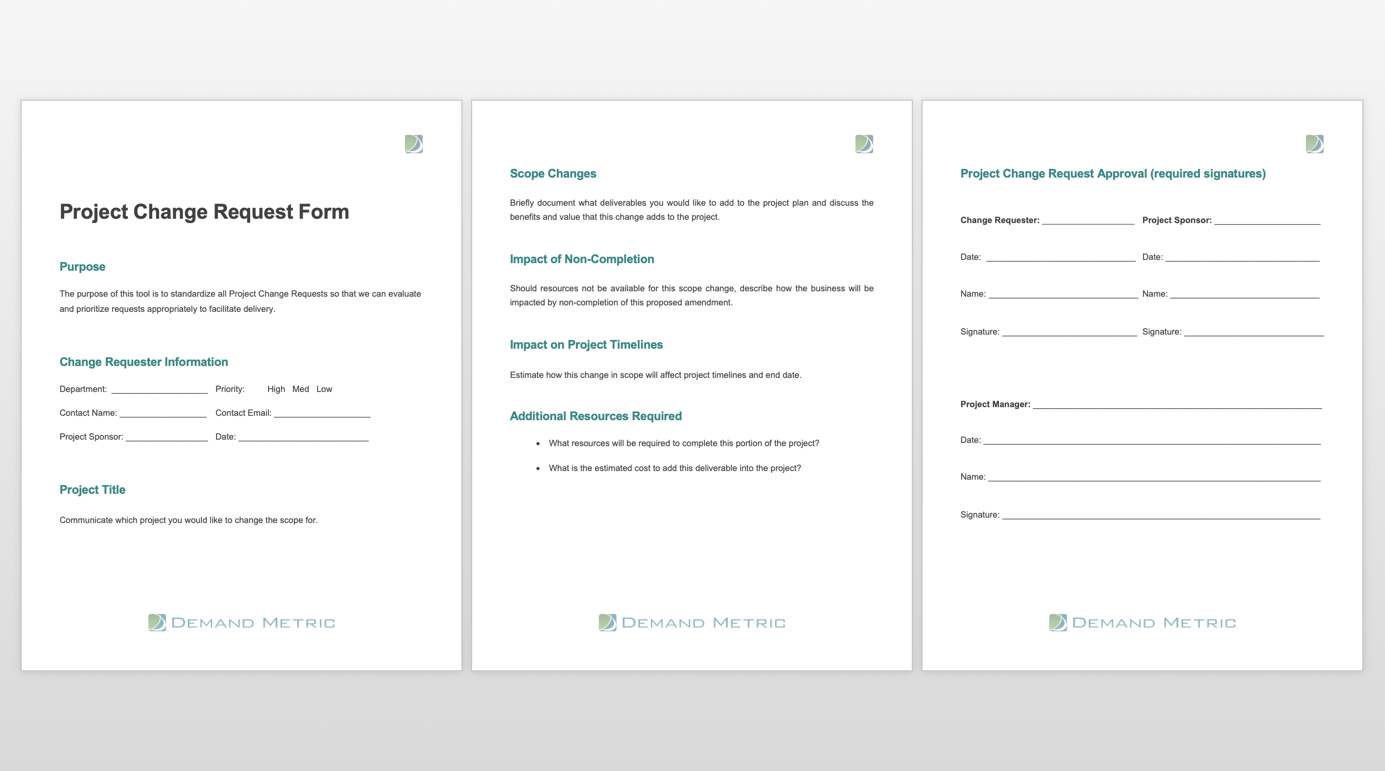Click the logo icon on third page header
Image resolution: width=1385 pixels, height=771 pixels.
pos(1315,144)
